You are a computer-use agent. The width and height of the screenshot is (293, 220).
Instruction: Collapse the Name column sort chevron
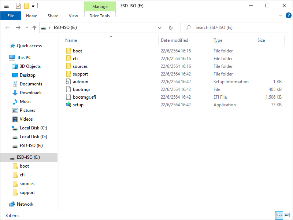[111, 37]
